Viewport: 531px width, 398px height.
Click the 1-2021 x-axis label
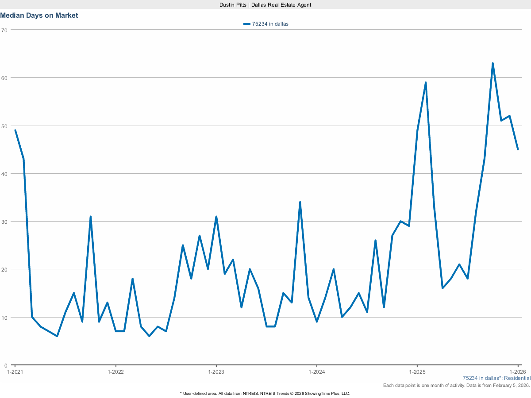(x=15, y=372)
